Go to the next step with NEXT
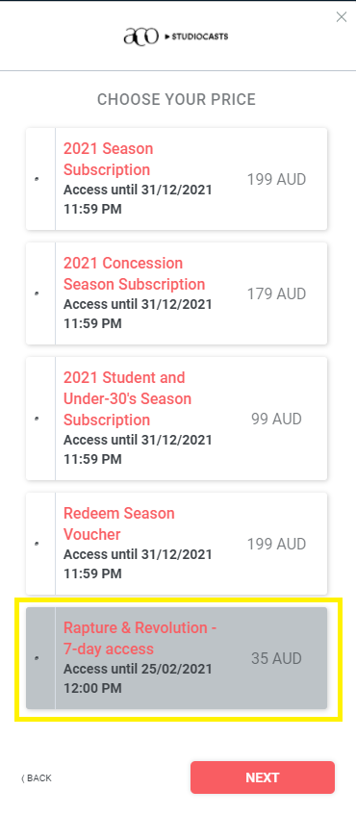Screen dimensions: 356x815 pyautogui.click(x=263, y=777)
